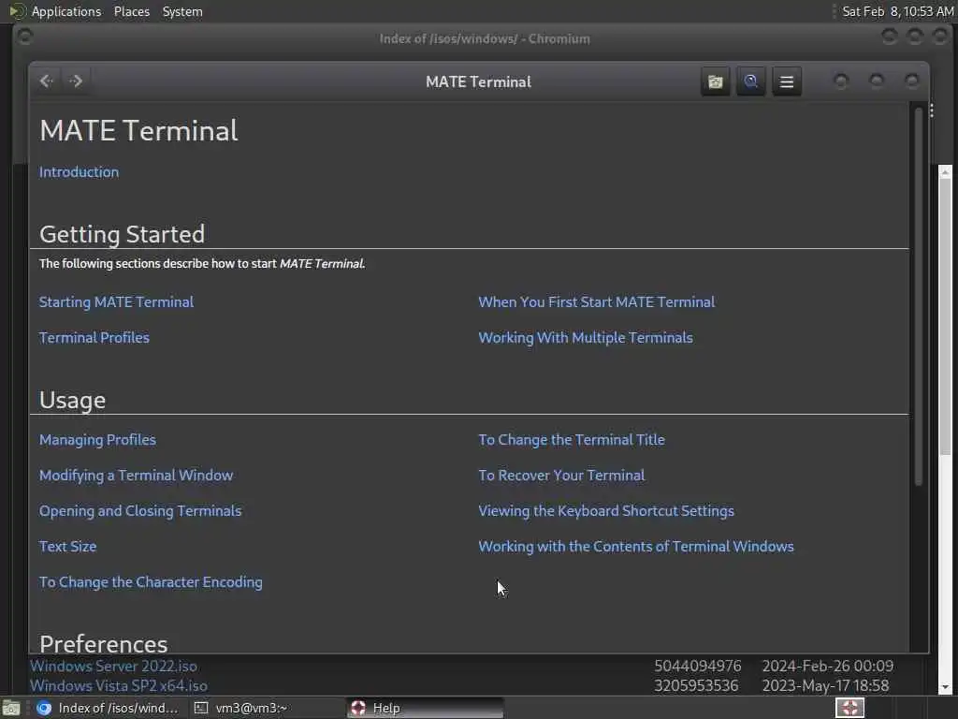Open Managing Profiles link
The width and height of the screenshot is (958, 719).
click(x=97, y=440)
